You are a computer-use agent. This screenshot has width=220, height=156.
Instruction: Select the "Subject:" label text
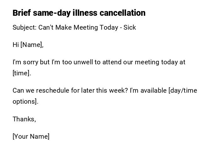(25, 27)
